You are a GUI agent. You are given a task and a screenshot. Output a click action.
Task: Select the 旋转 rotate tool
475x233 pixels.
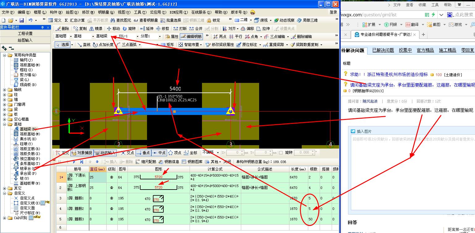[129, 28]
